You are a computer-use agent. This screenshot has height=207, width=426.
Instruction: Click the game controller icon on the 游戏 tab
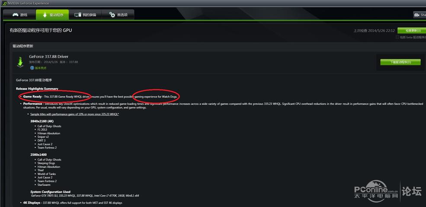16,15
